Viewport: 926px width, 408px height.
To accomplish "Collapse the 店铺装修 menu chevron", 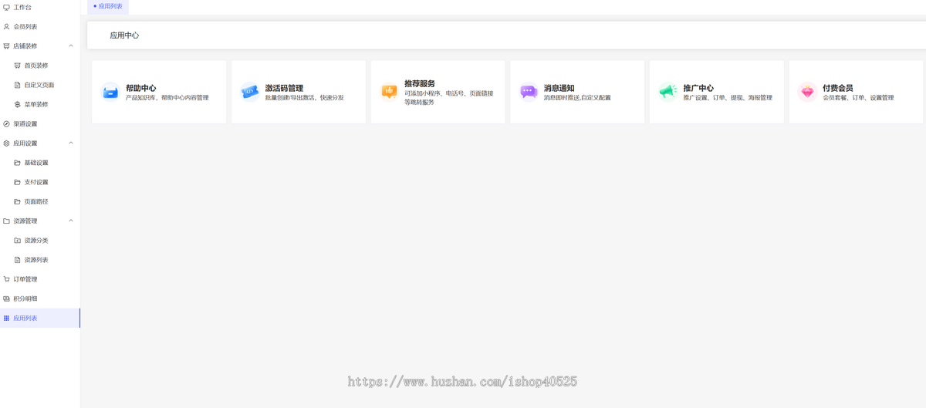I will pos(72,46).
